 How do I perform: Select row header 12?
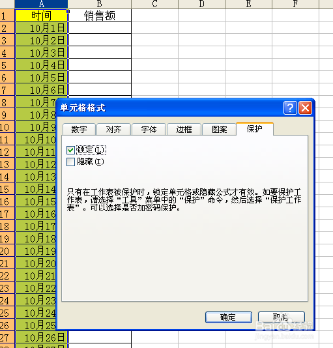tap(7, 152)
